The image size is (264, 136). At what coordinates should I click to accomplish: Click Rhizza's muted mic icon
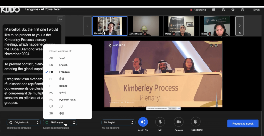(x=210, y=34)
